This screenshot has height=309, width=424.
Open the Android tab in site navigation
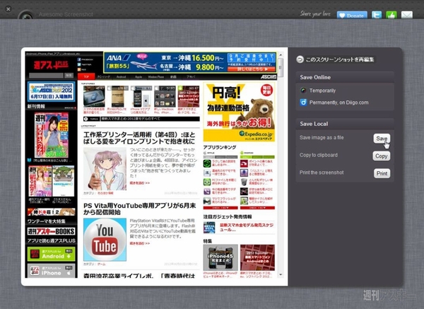(121, 77)
